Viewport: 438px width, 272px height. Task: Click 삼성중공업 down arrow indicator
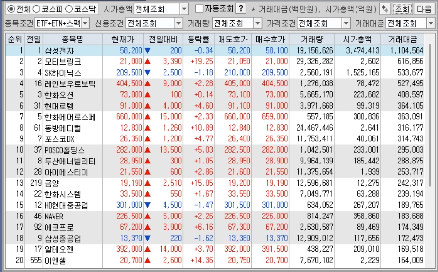[x=147, y=238]
